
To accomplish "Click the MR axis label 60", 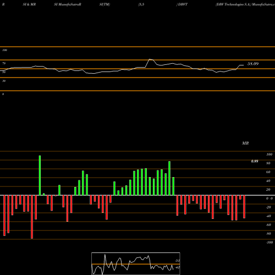I will coord(268,172).
